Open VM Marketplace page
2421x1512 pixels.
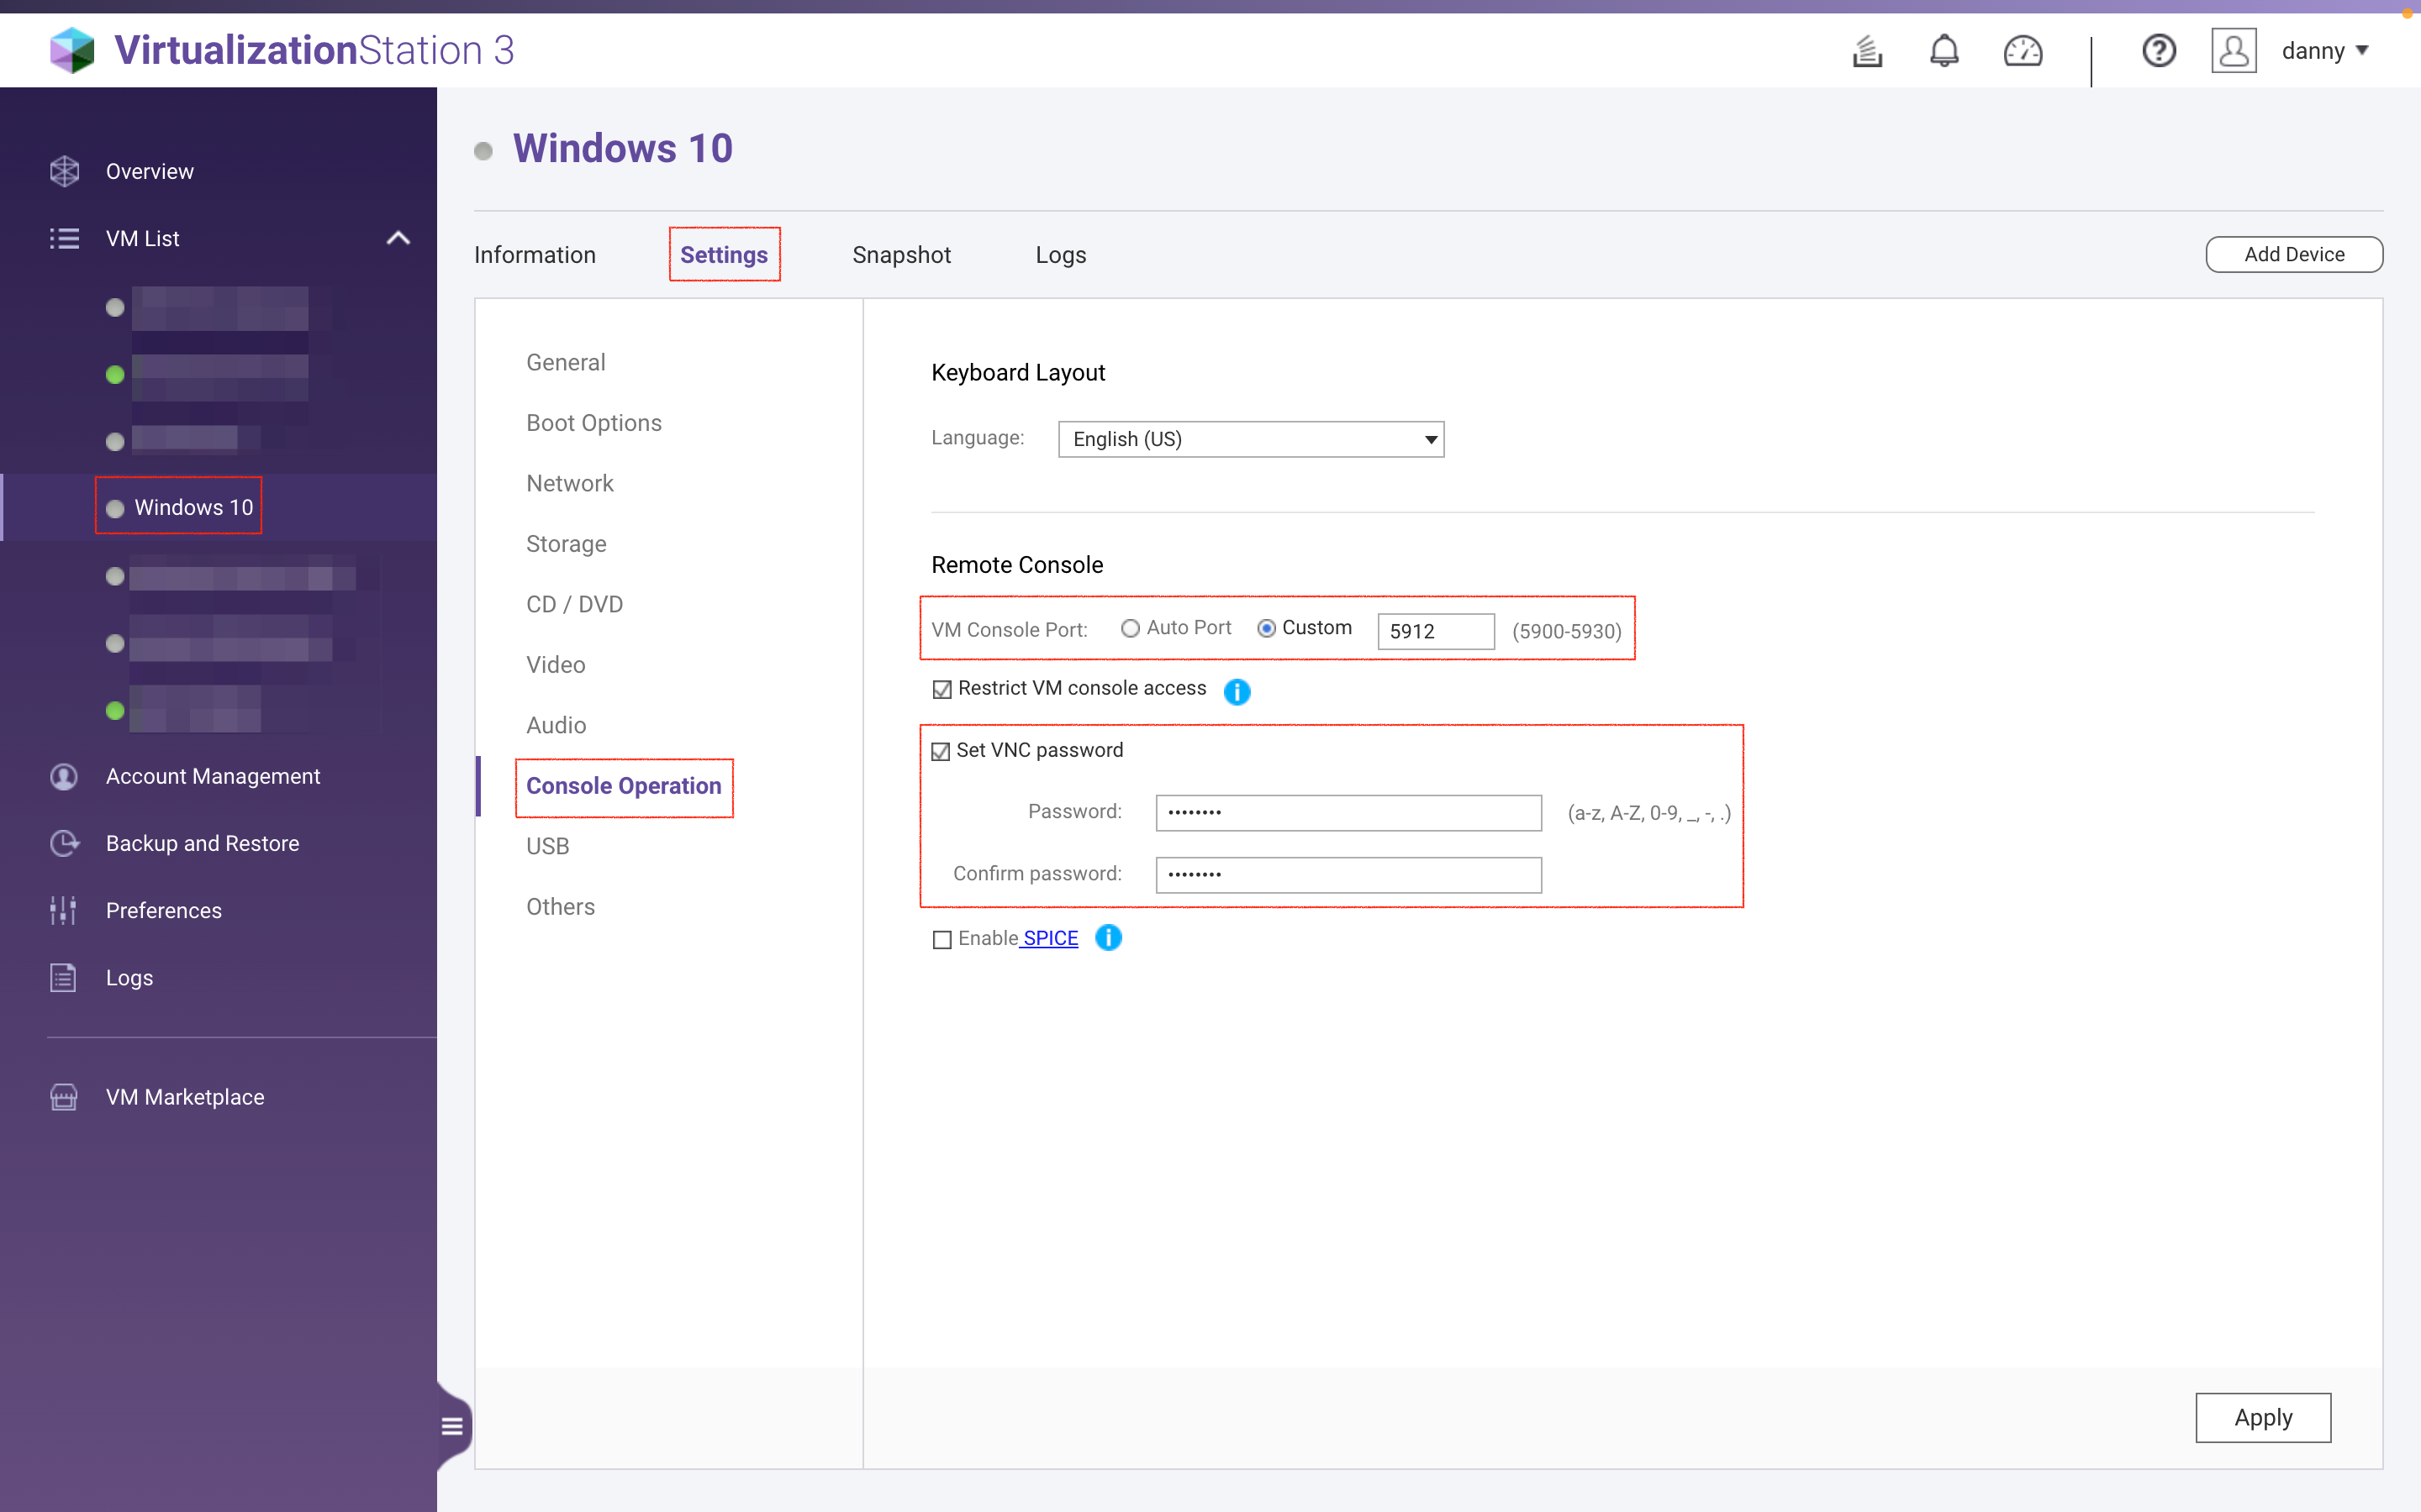(x=185, y=1097)
